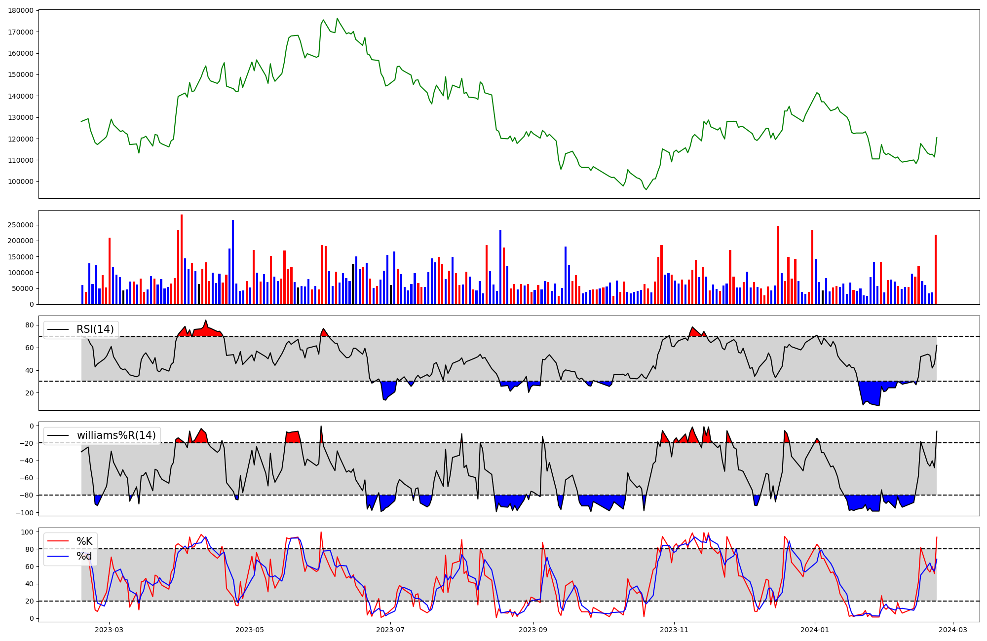
Task: Click the 2023-09 x-axis date label
Action: (x=533, y=630)
